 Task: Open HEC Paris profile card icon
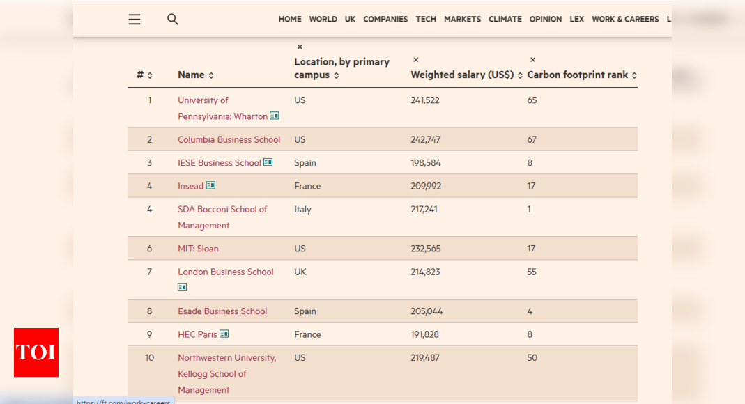pyautogui.click(x=224, y=334)
